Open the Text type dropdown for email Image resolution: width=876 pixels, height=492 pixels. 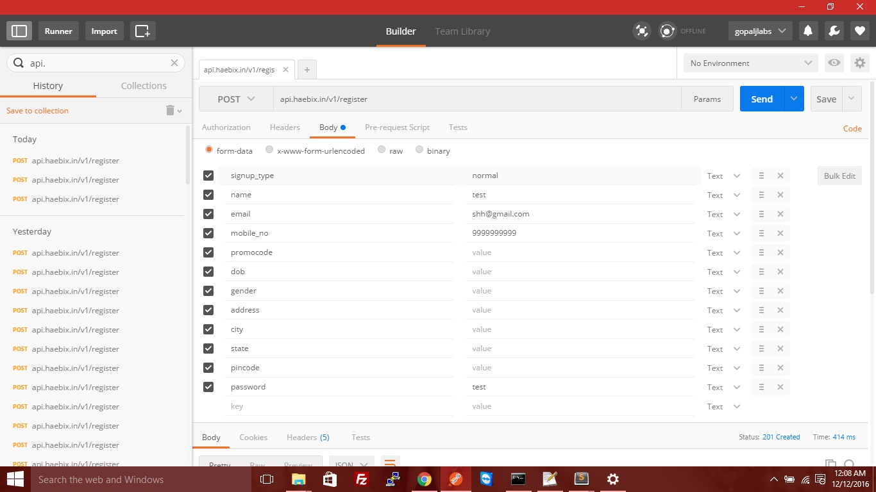[x=723, y=214]
